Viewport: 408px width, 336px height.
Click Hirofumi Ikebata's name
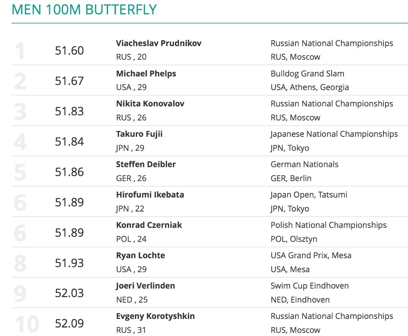tap(150, 195)
